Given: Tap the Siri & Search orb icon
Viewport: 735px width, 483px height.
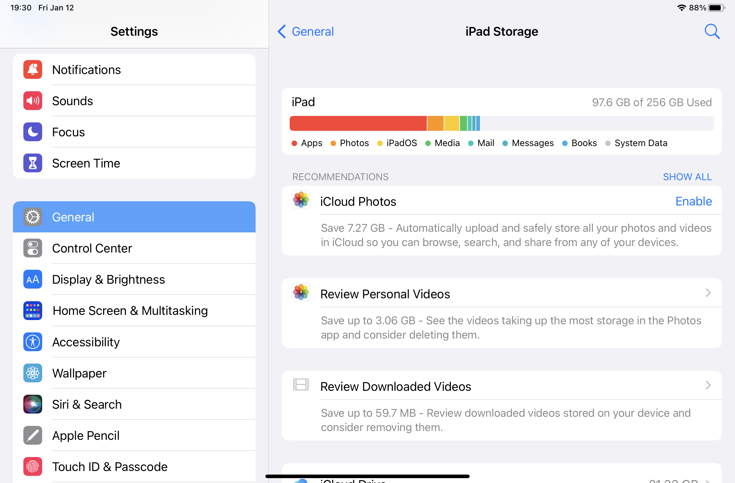Looking at the screenshot, I should 33,404.
